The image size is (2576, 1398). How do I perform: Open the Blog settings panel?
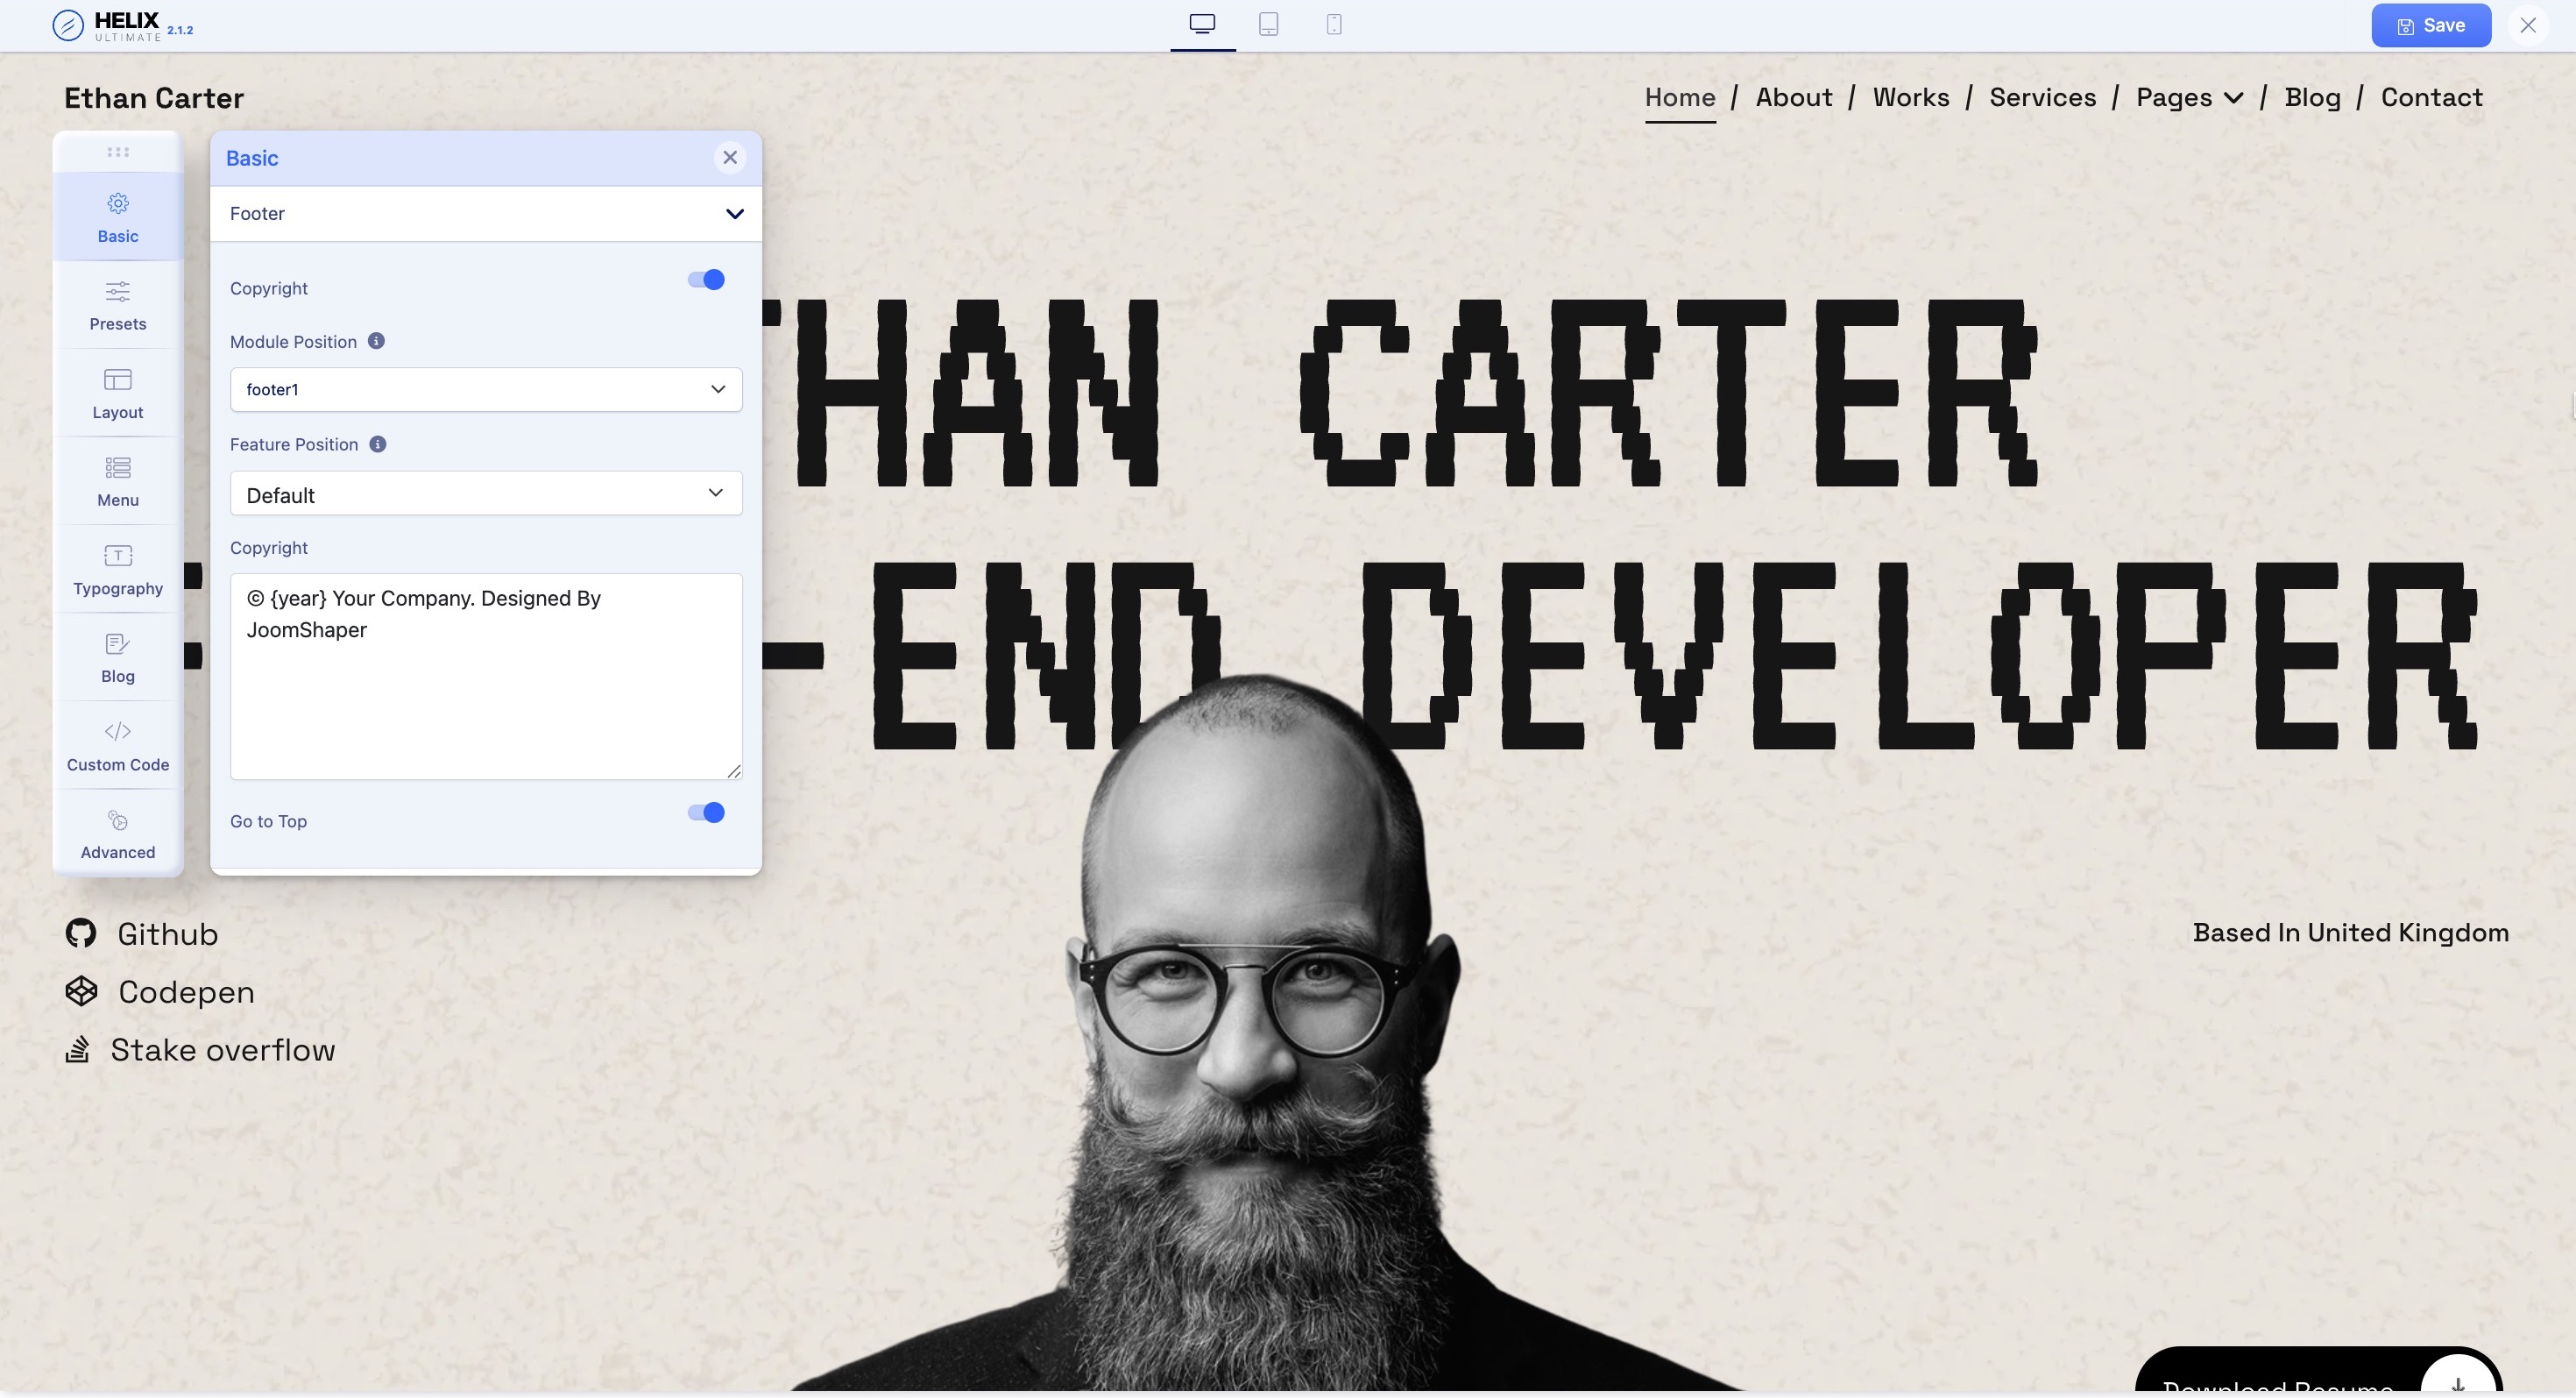coord(118,658)
